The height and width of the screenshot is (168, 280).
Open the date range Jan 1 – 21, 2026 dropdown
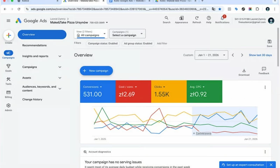[211, 55]
